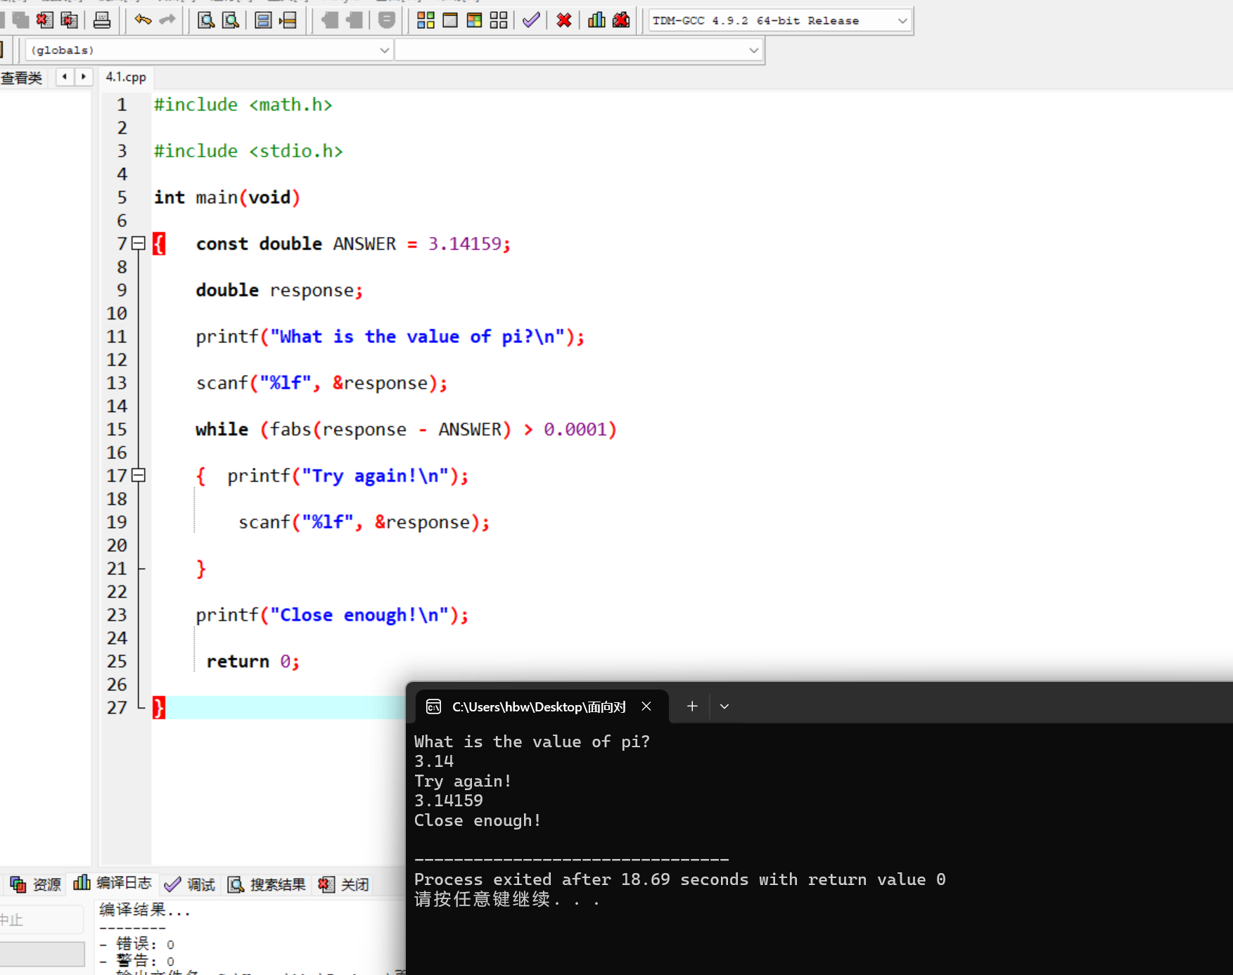Click the Compile & Run toolbar icon
1233x975 pixels.
(475, 20)
